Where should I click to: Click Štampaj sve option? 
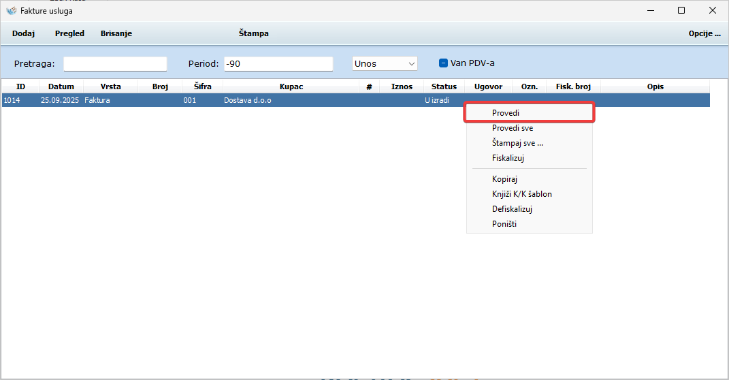[517, 143]
